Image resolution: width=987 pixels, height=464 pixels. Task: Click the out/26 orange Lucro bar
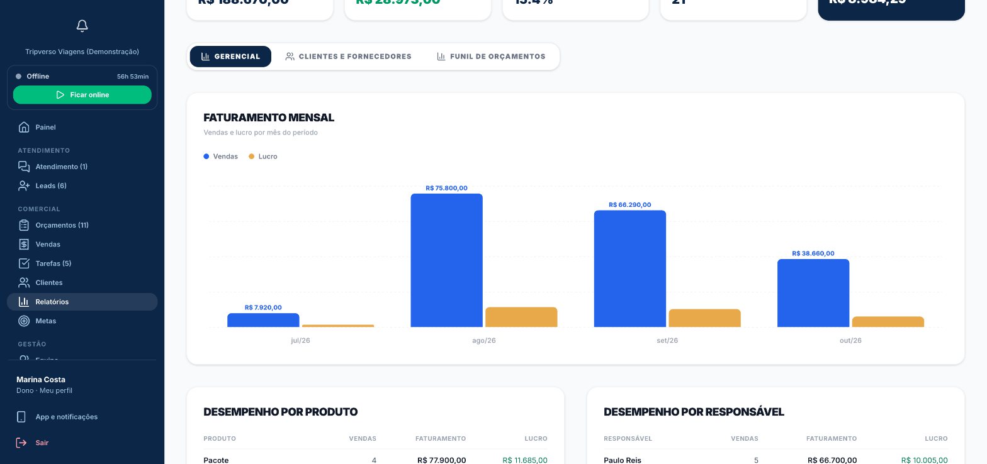(x=888, y=322)
